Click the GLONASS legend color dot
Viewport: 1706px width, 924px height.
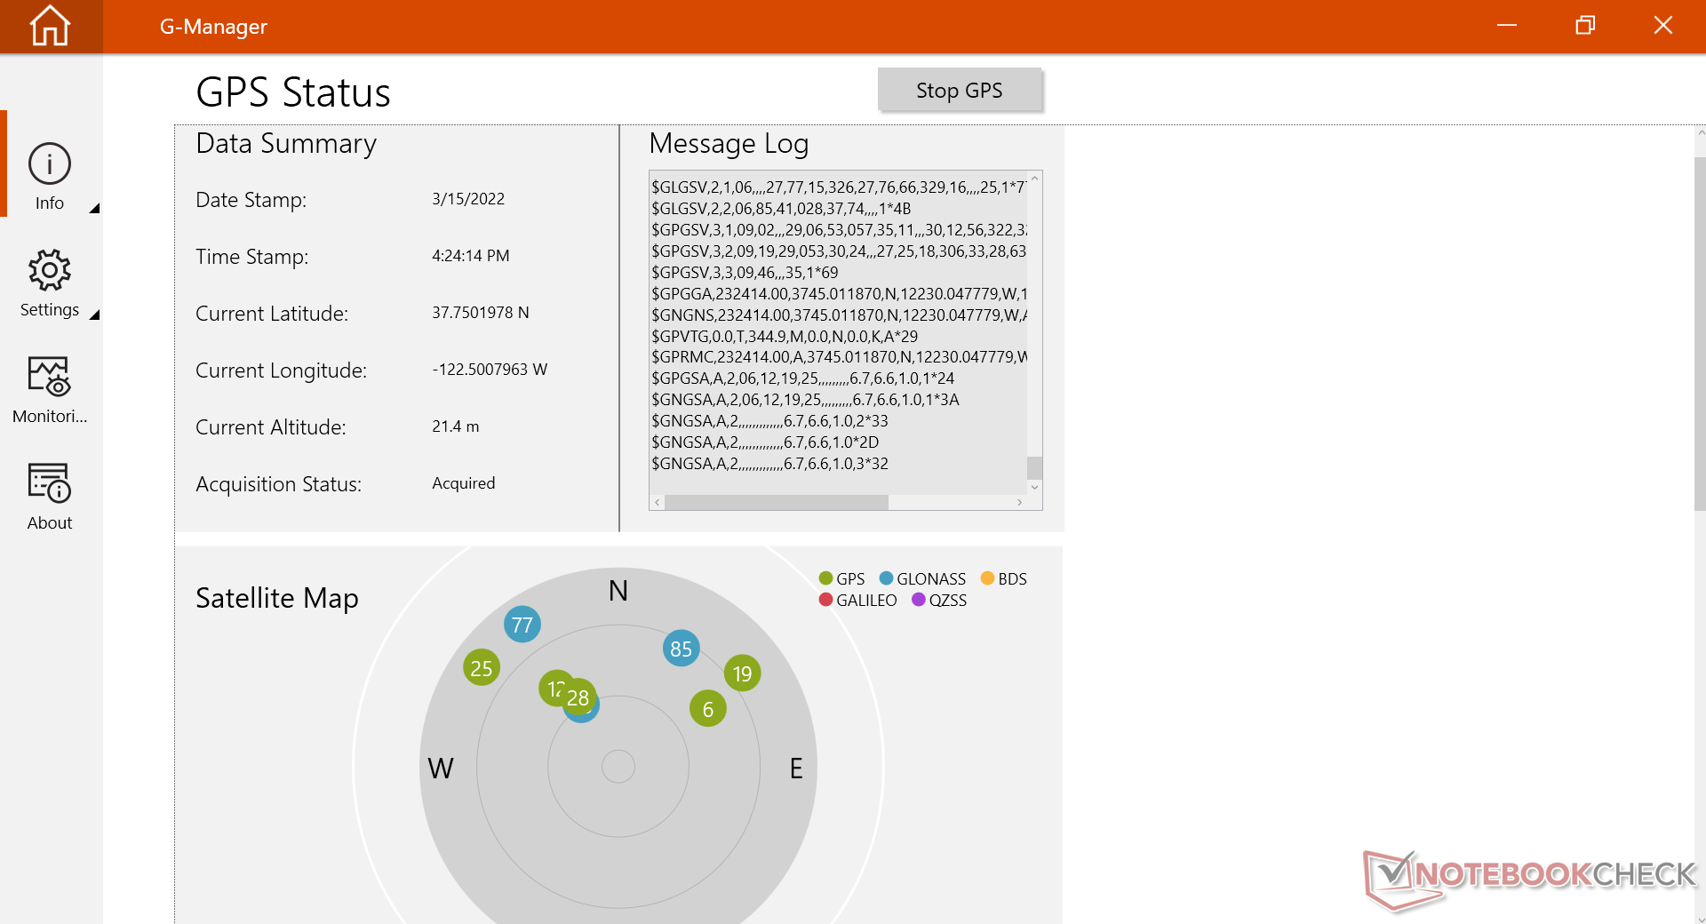click(x=886, y=578)
